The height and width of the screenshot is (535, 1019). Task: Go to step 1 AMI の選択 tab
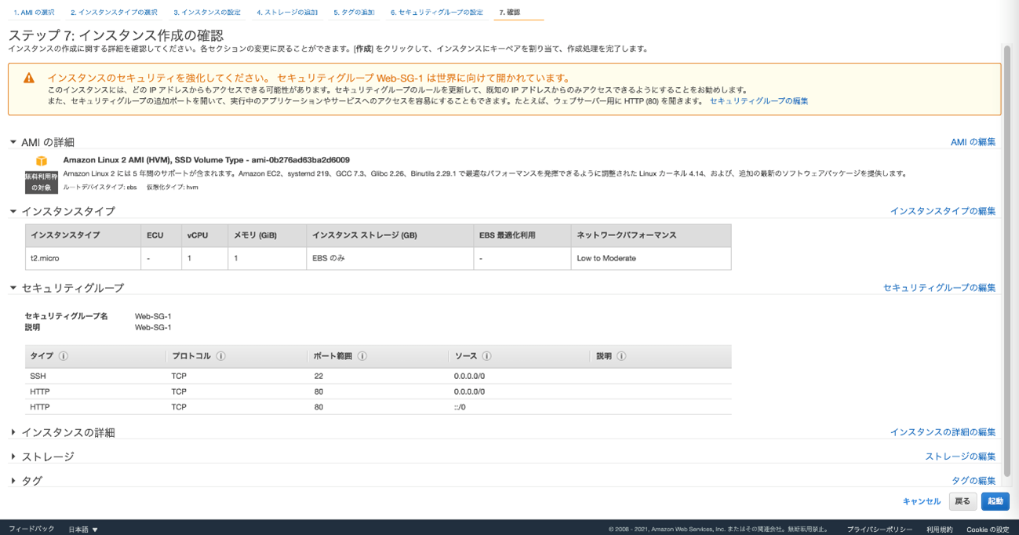(34, 13)
